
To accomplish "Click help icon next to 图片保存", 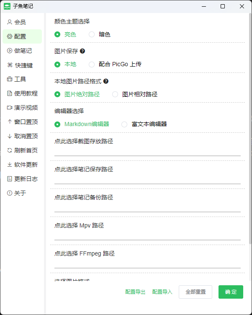I will tap(82, 51).
